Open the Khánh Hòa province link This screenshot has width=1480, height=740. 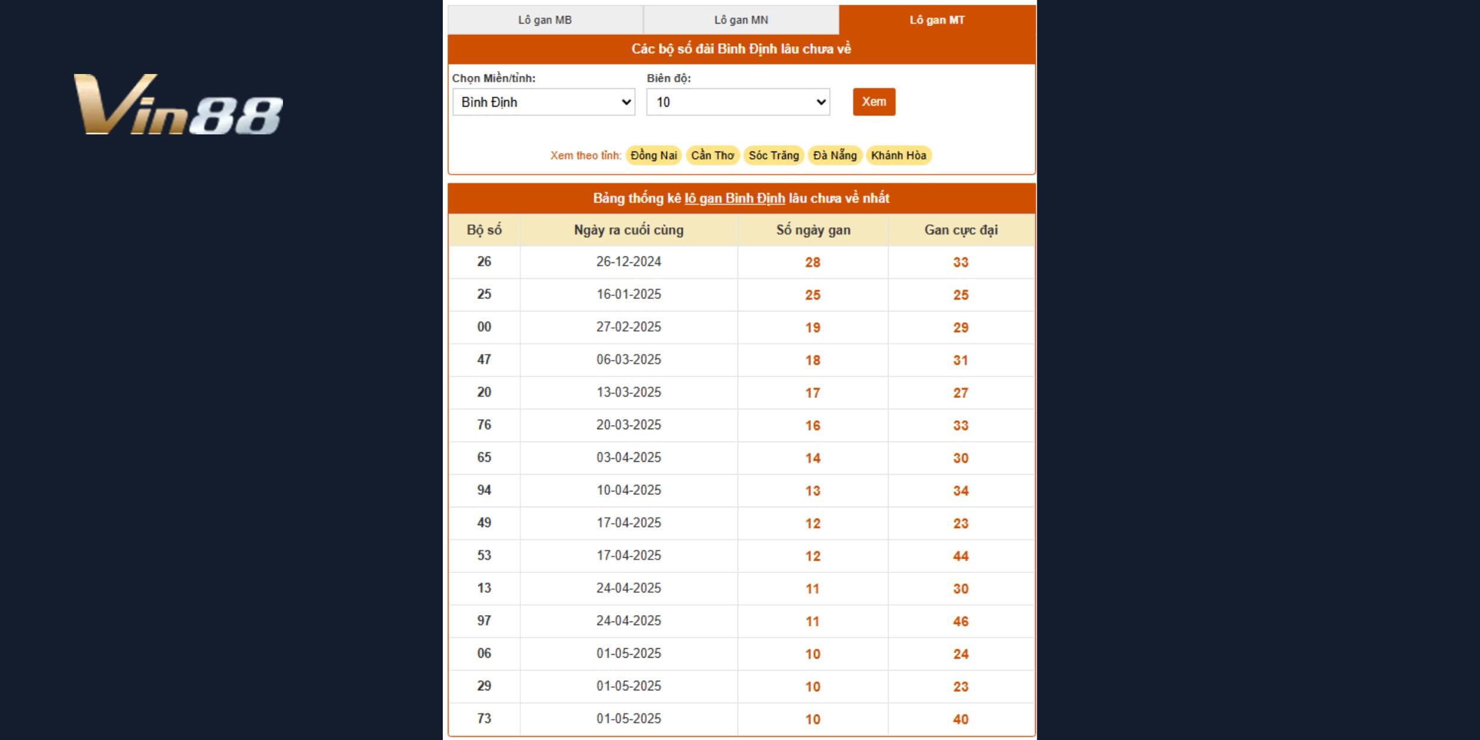(x=899, y=155)
